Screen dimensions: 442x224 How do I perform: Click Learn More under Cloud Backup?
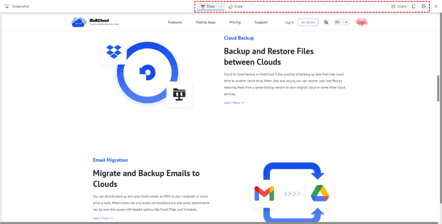[x=234, y=103]
